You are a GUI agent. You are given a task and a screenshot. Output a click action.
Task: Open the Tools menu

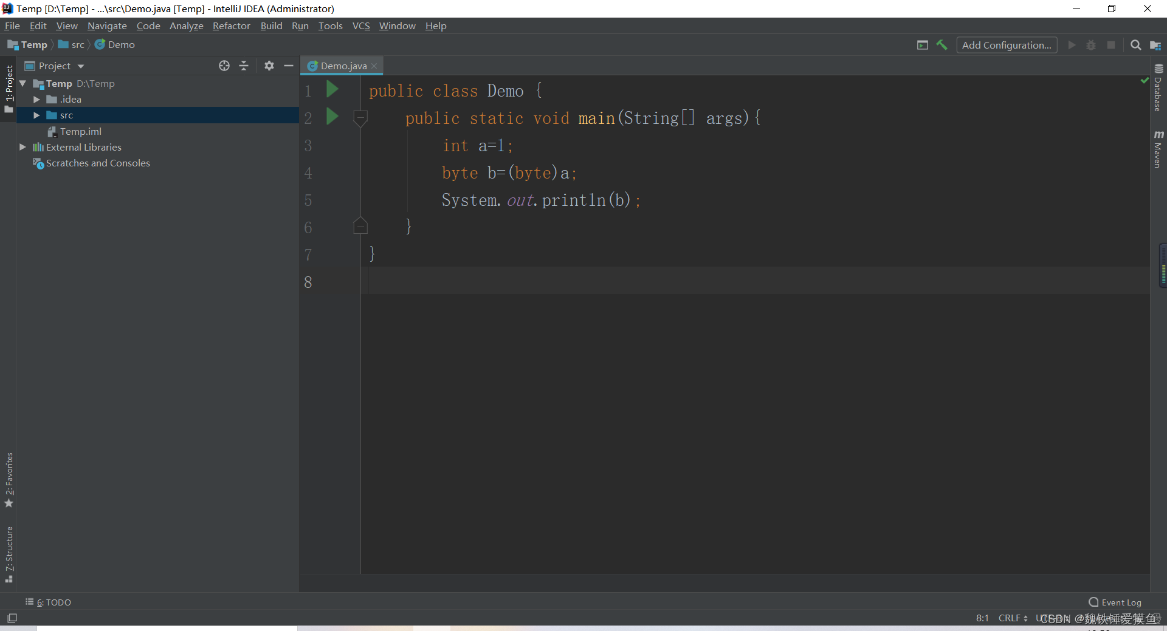330,26
